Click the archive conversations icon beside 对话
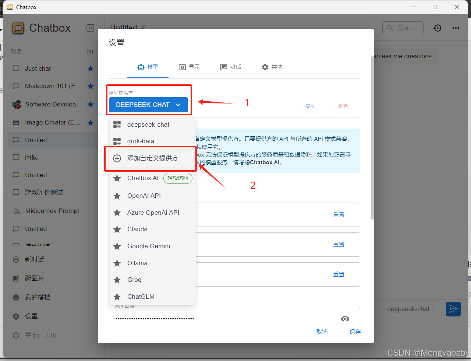 click(90, 52)
